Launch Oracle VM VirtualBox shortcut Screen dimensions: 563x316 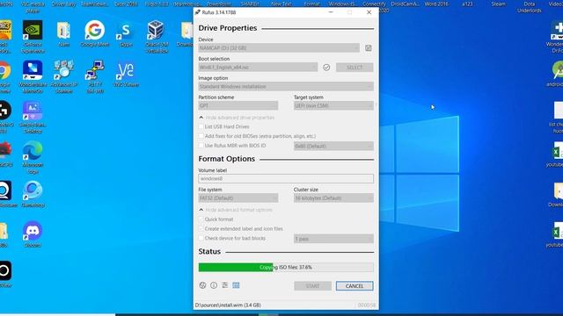point(157,36)
